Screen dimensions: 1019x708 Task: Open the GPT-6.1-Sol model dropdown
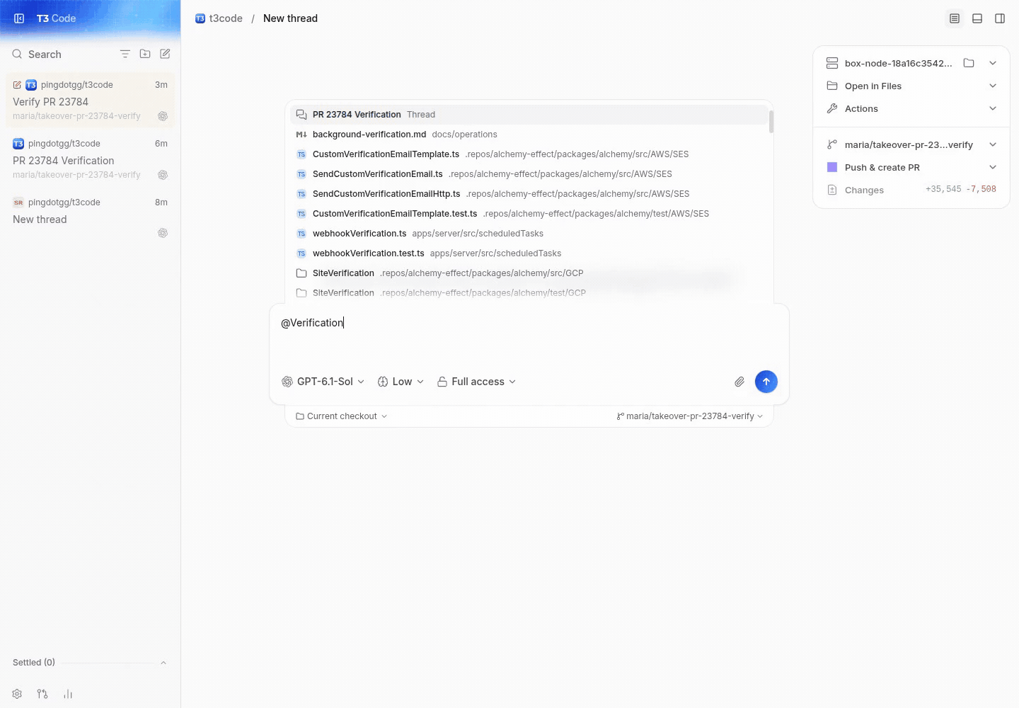(323, 382)
